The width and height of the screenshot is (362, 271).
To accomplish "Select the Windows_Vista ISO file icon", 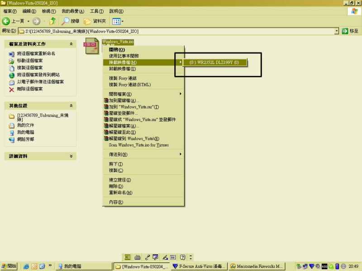I will click(x=92, y=46).
